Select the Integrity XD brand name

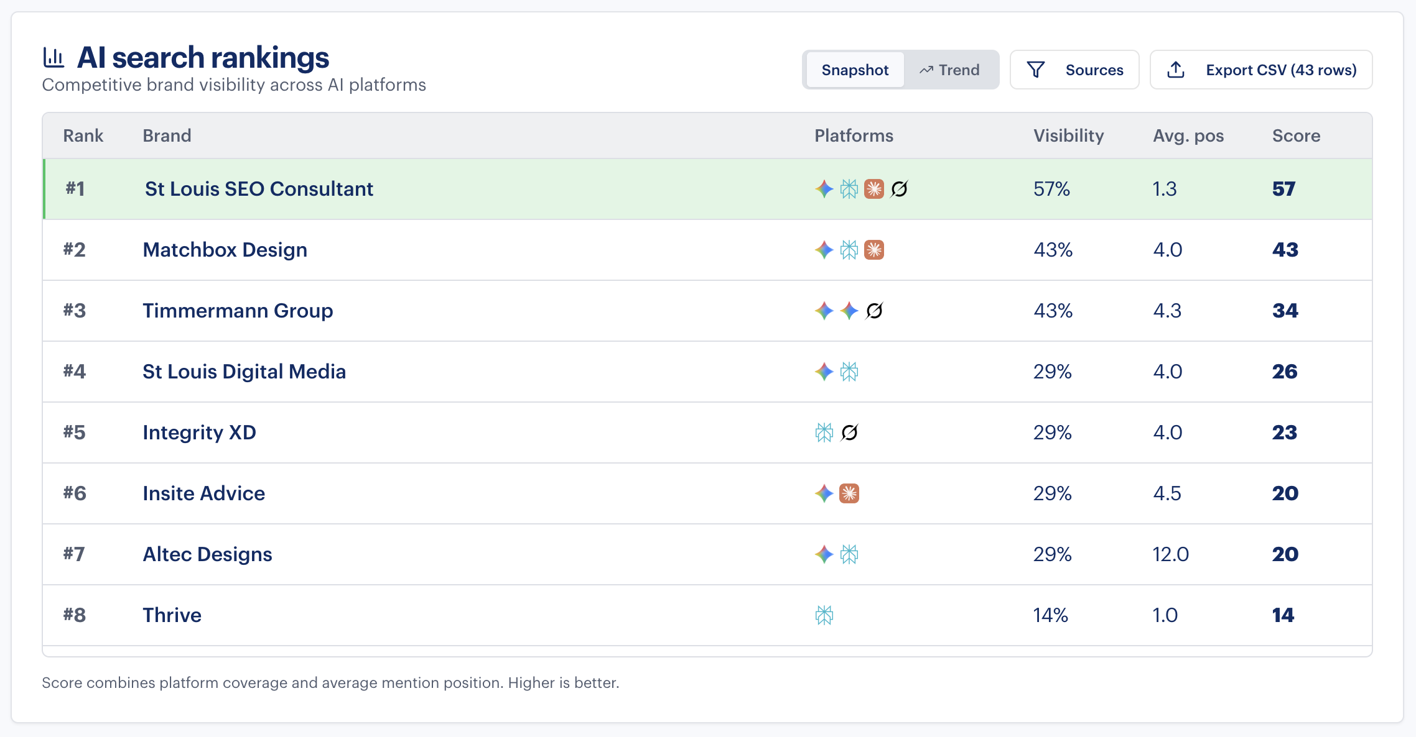tap(199, 433)
